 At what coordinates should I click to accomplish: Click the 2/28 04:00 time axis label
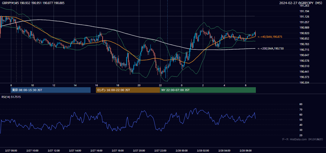click(224, 151)
